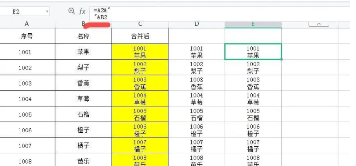Select the 序号 header cell
356x166 pixels.
tap(27, 36)
